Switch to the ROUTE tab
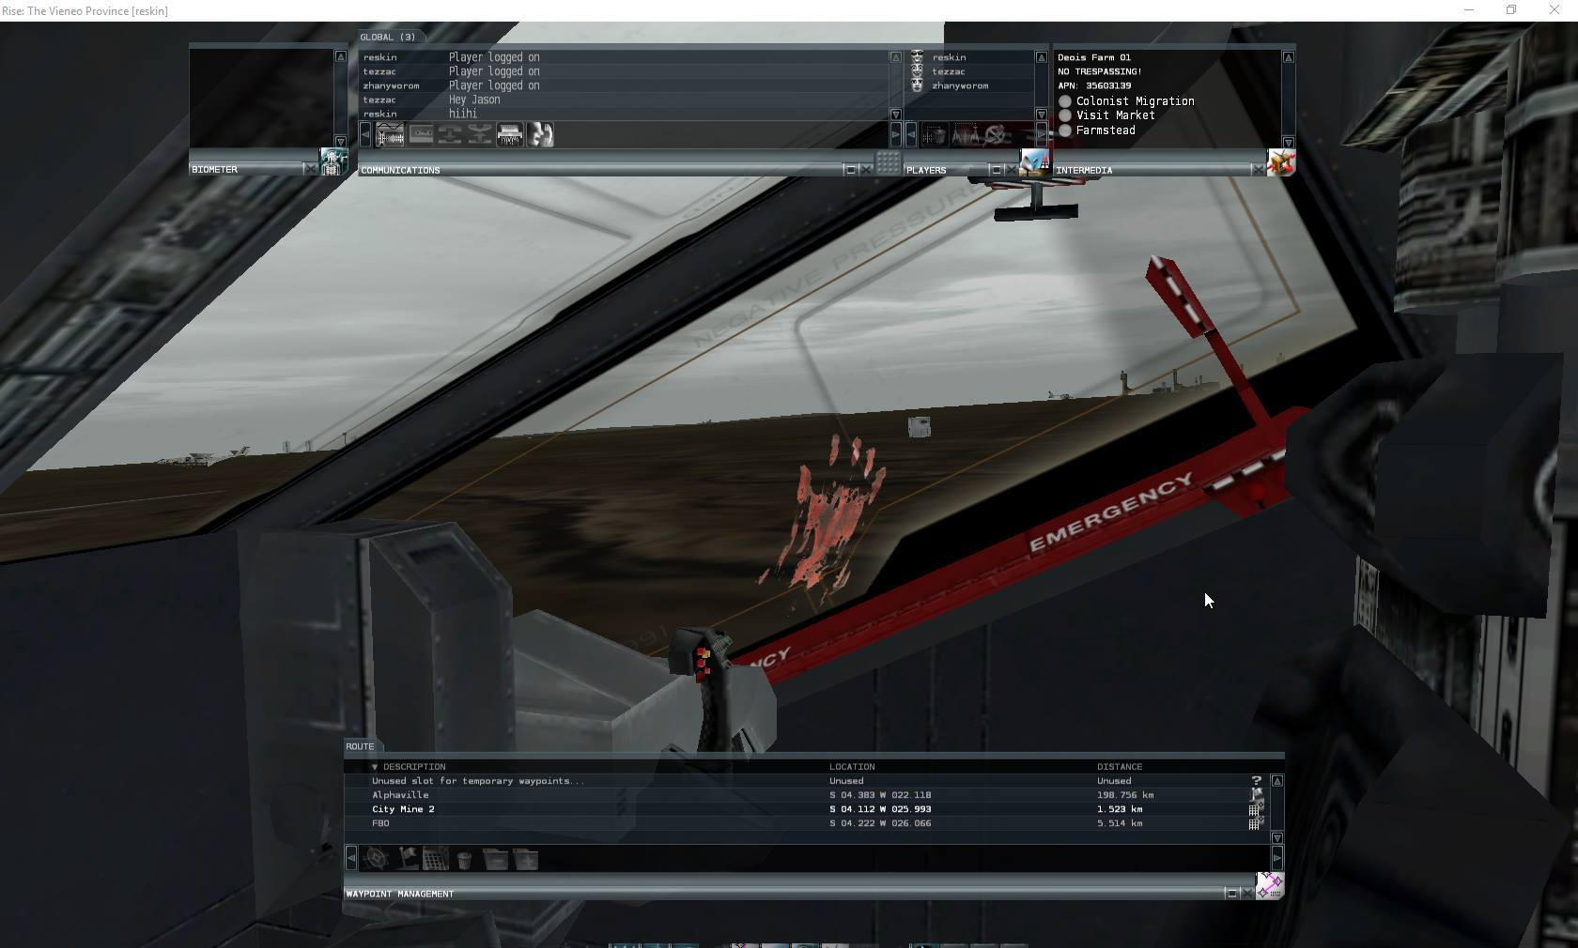 [x=360, y=746]
